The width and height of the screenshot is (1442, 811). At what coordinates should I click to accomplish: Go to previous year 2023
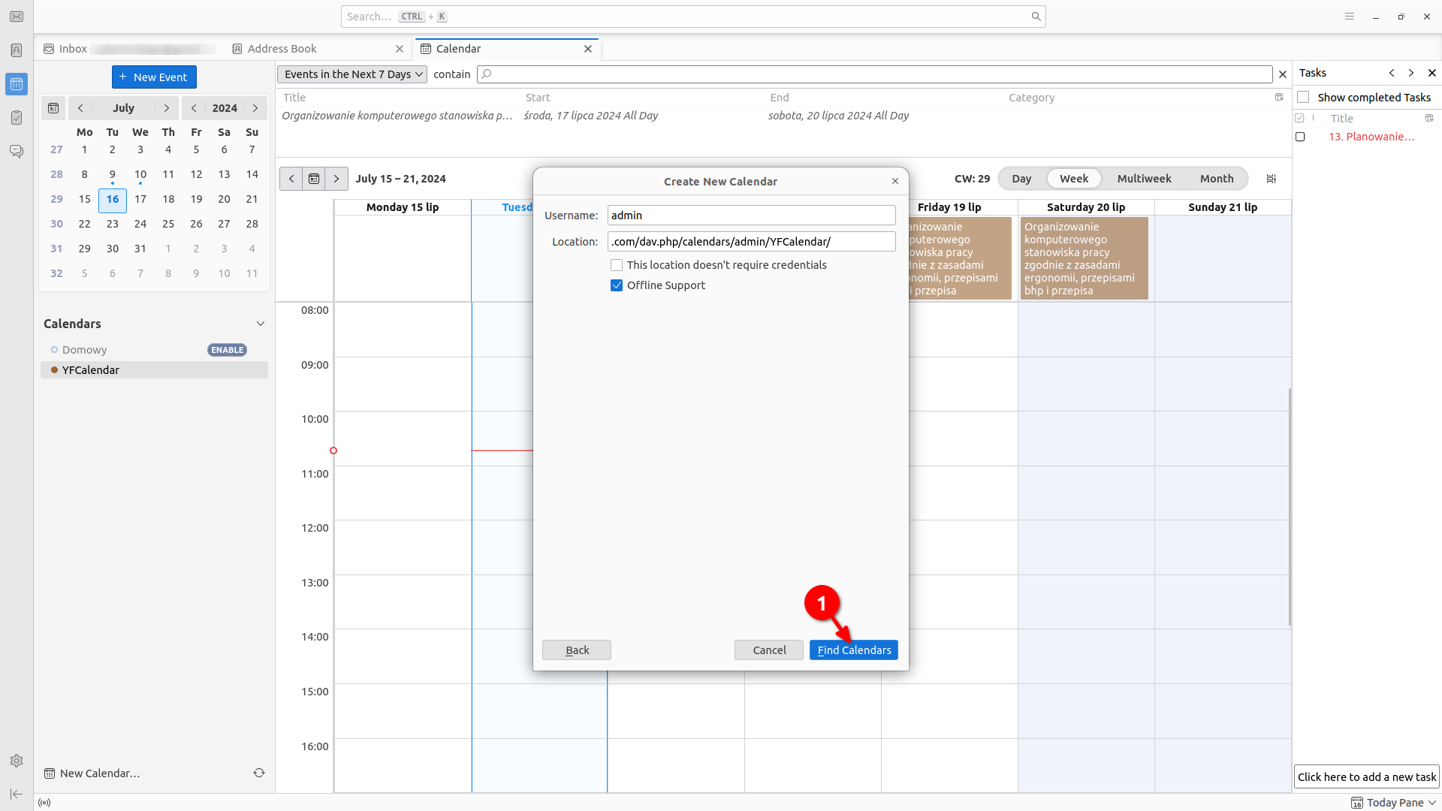(194, 108)
